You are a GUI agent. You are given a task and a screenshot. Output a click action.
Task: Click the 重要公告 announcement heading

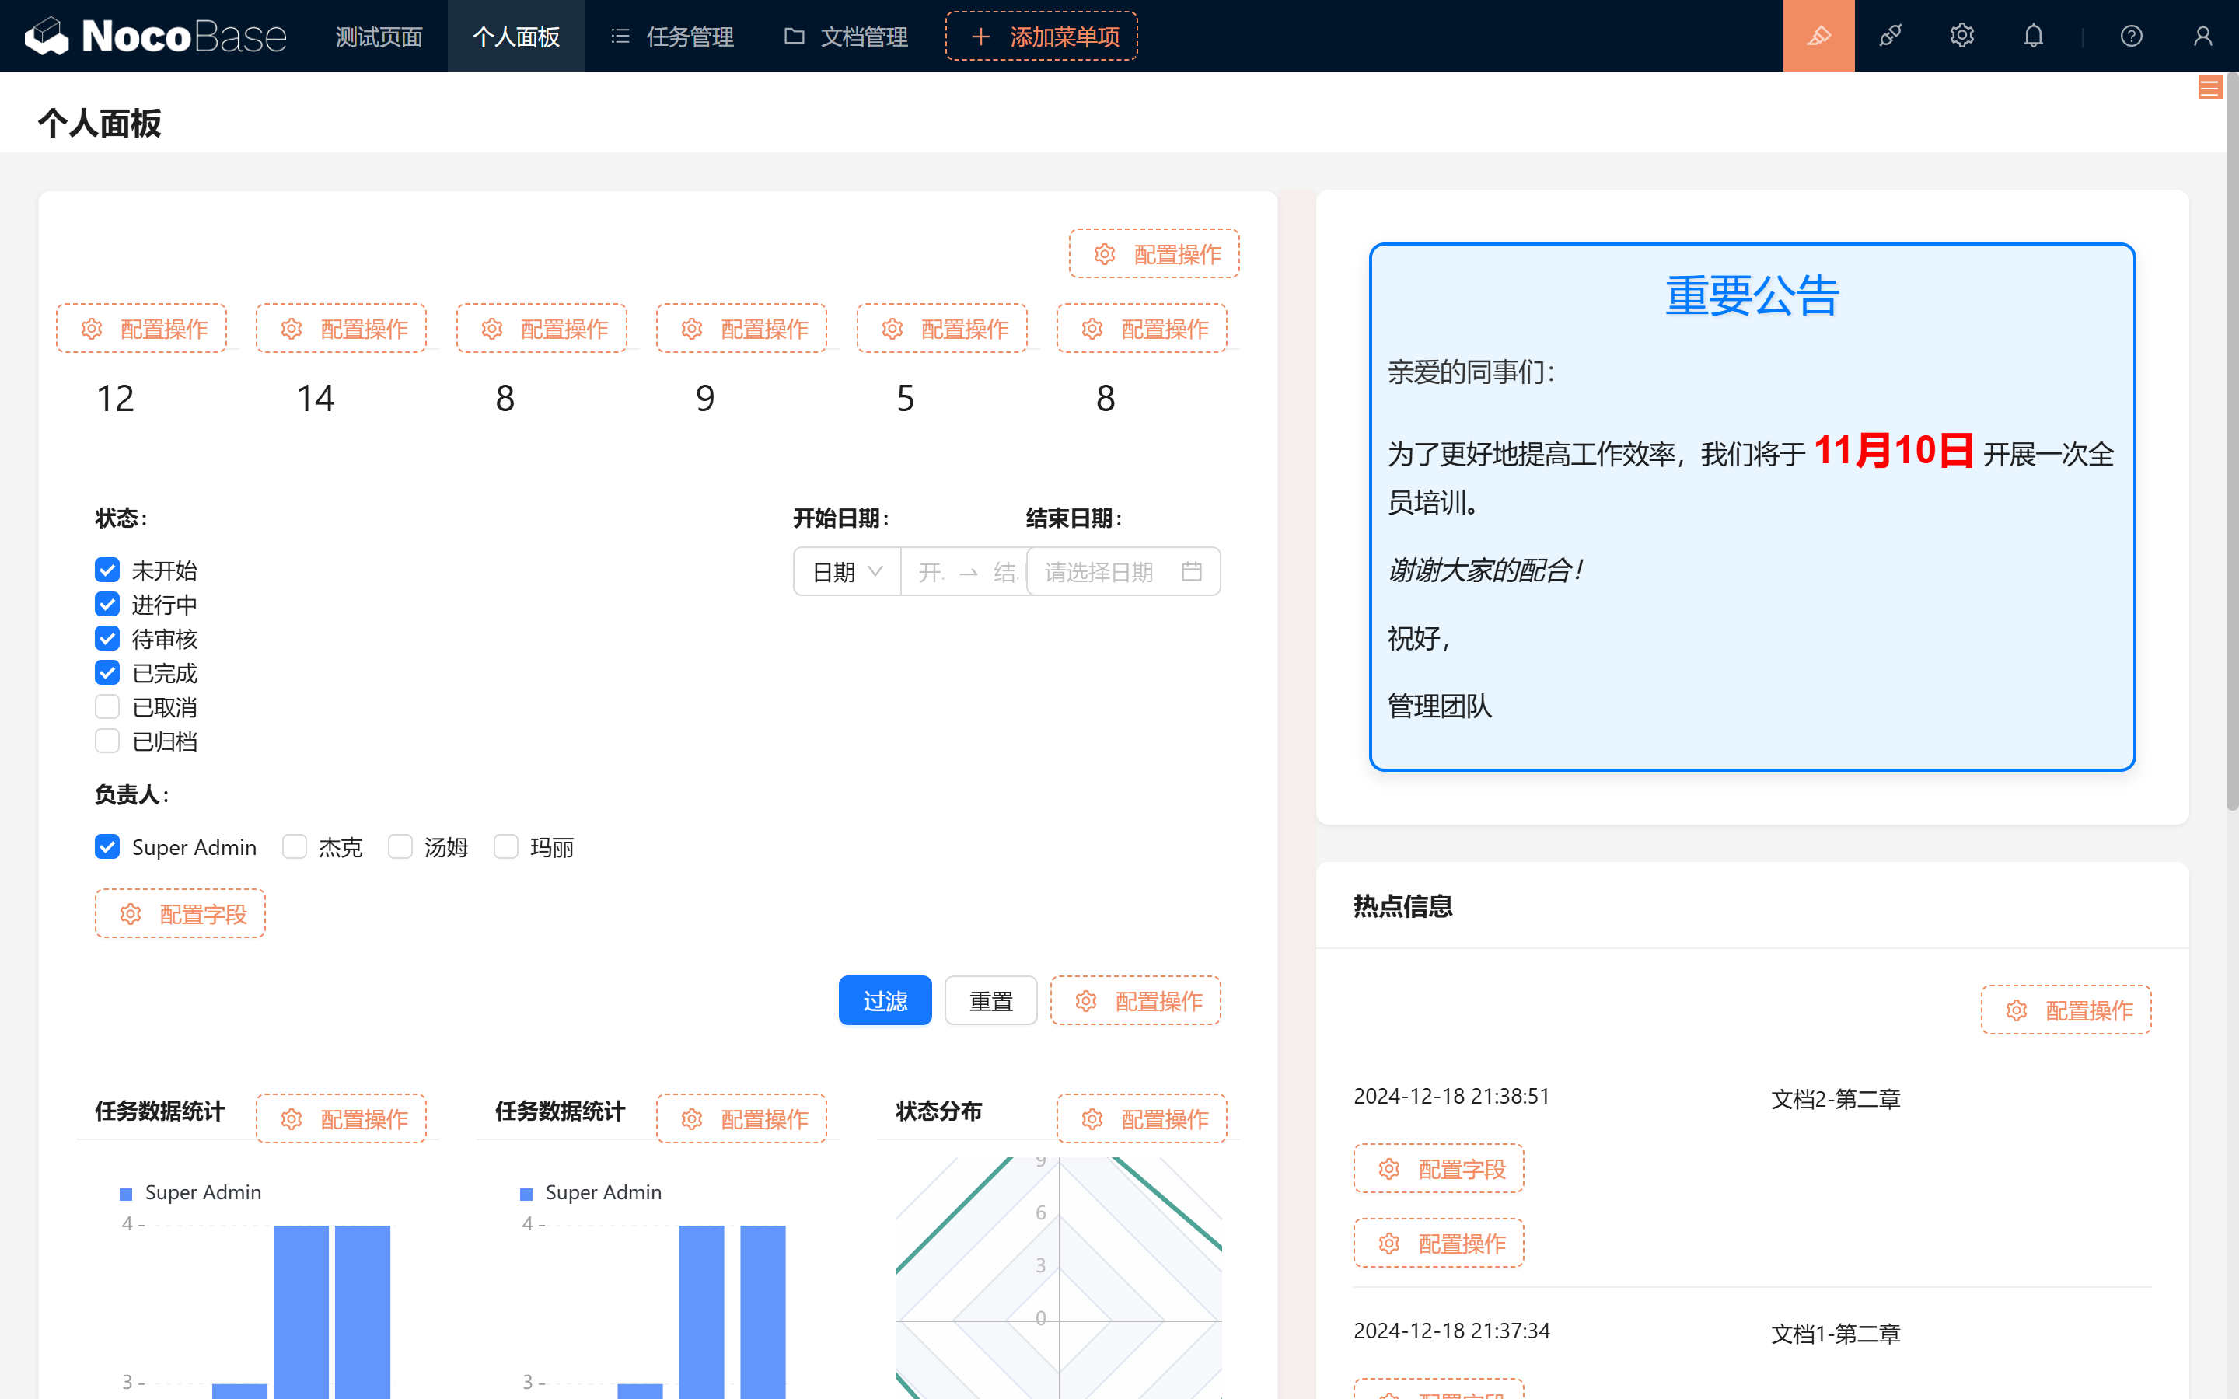1752,296
